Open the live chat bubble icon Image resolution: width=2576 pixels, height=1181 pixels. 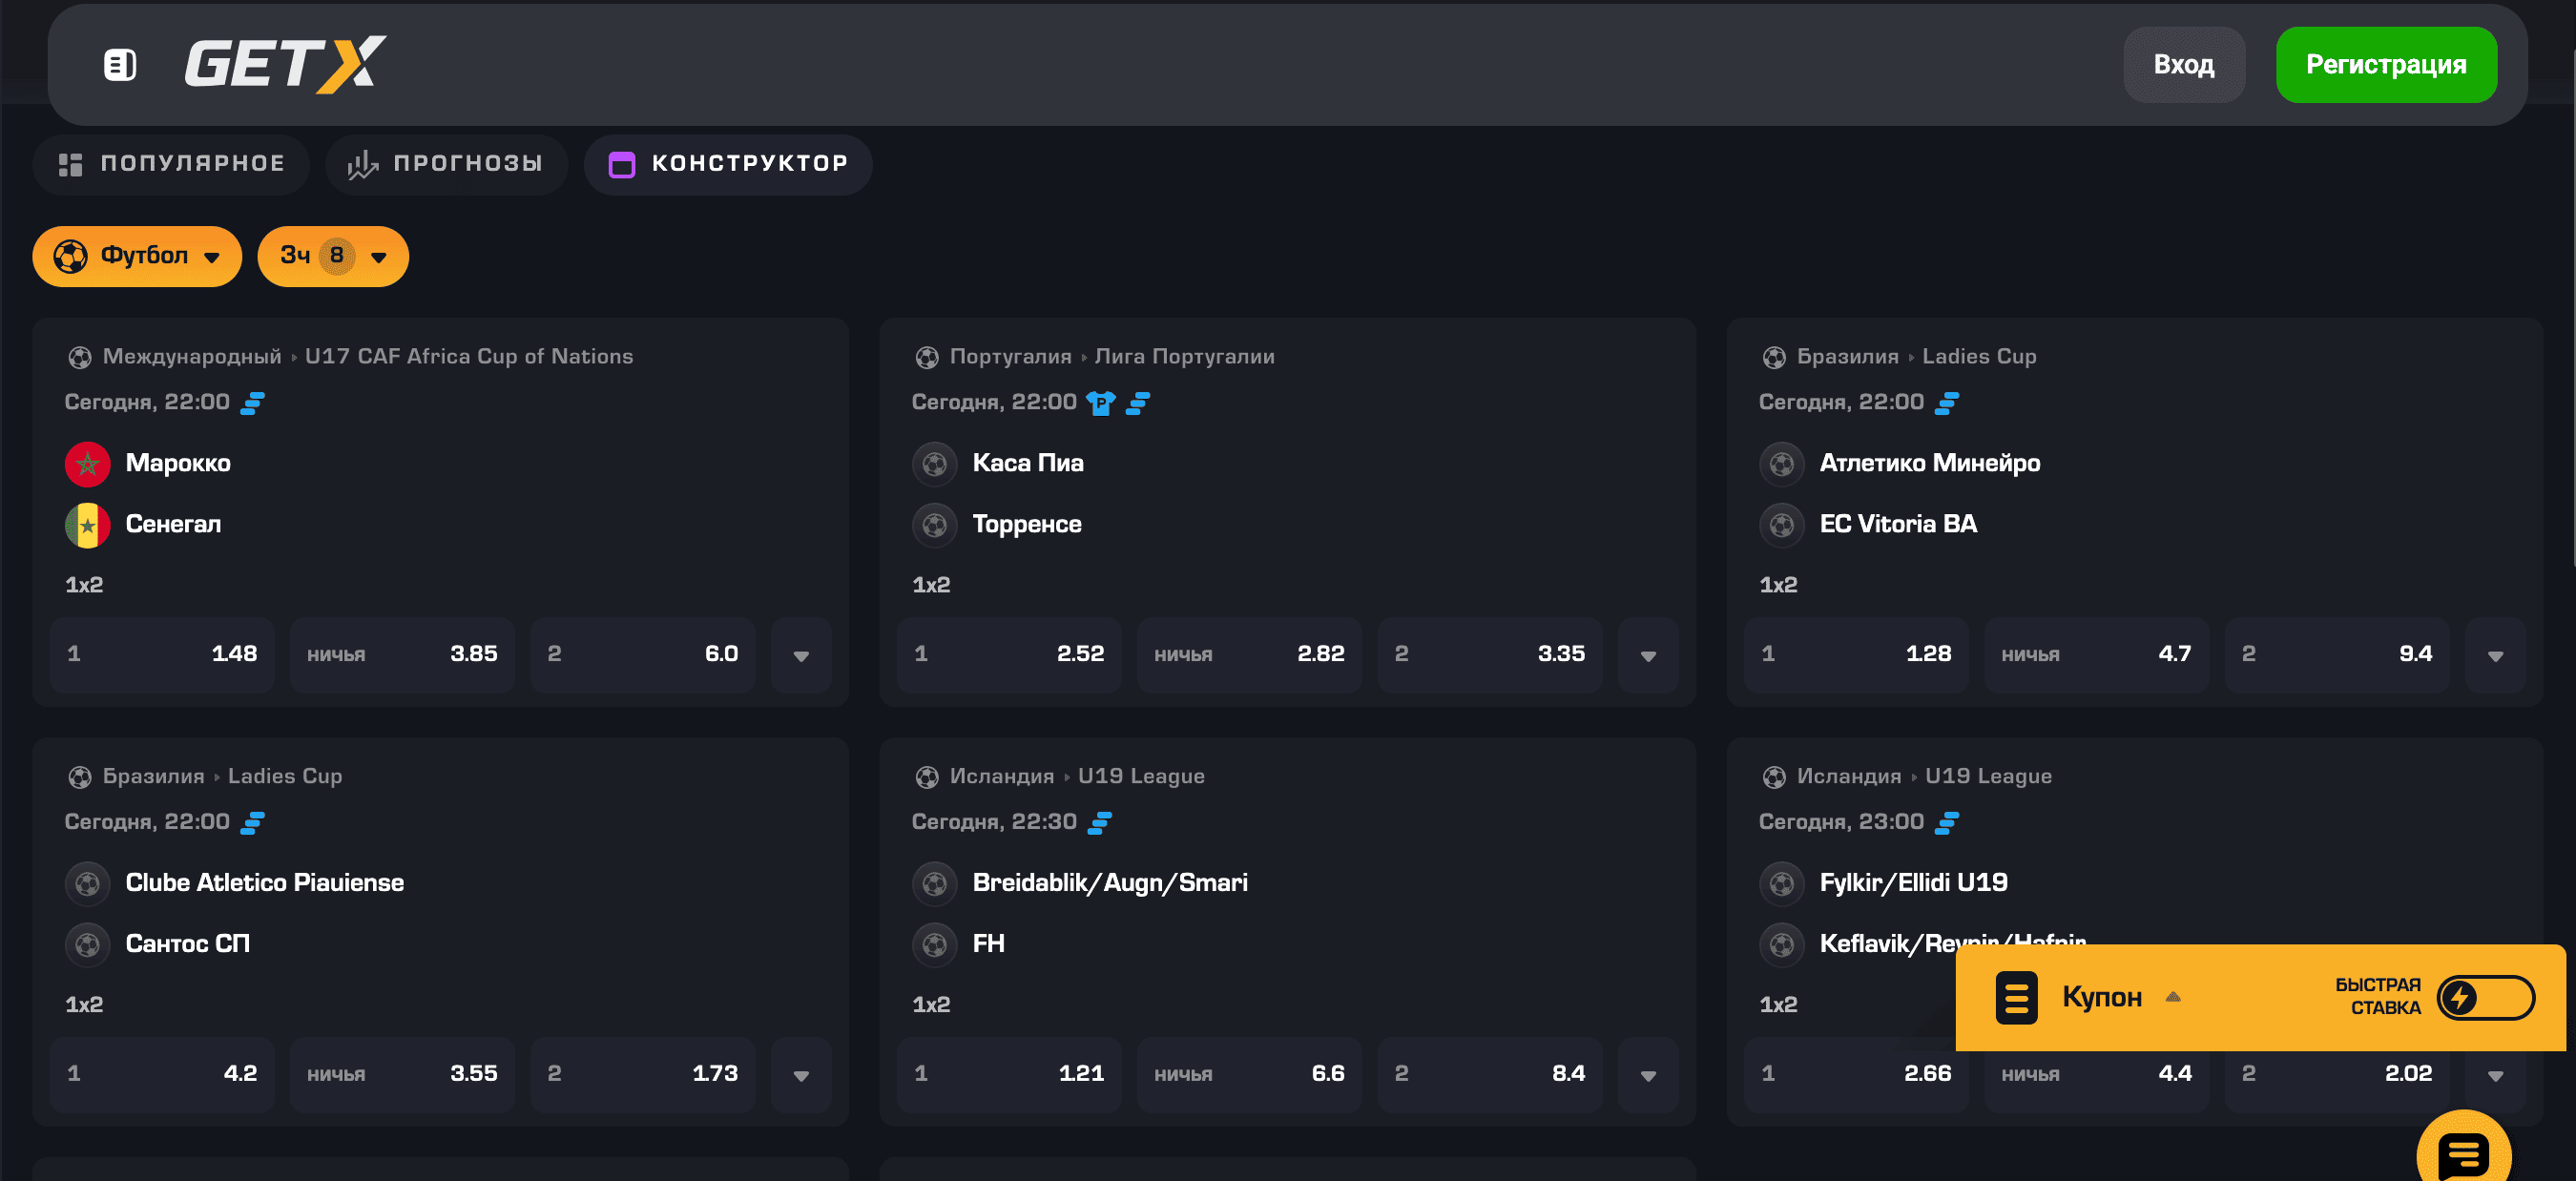tap(2463, 1156)
